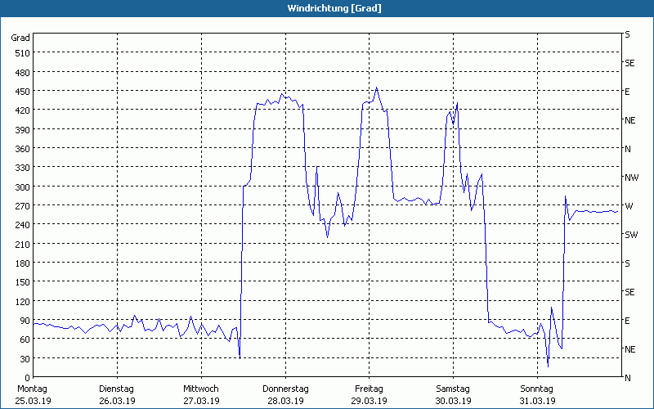Click the Freitag 29.03.19 date label
The image size is (654, 409).
coord(369,394)
